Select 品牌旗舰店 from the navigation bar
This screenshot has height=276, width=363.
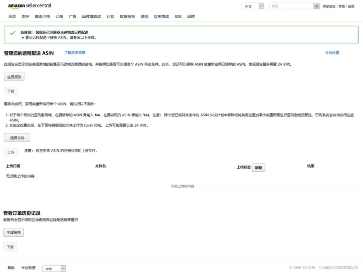[x=92, y=16]
